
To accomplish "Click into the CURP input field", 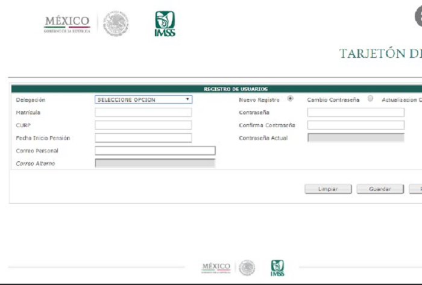I will (143, 125).
